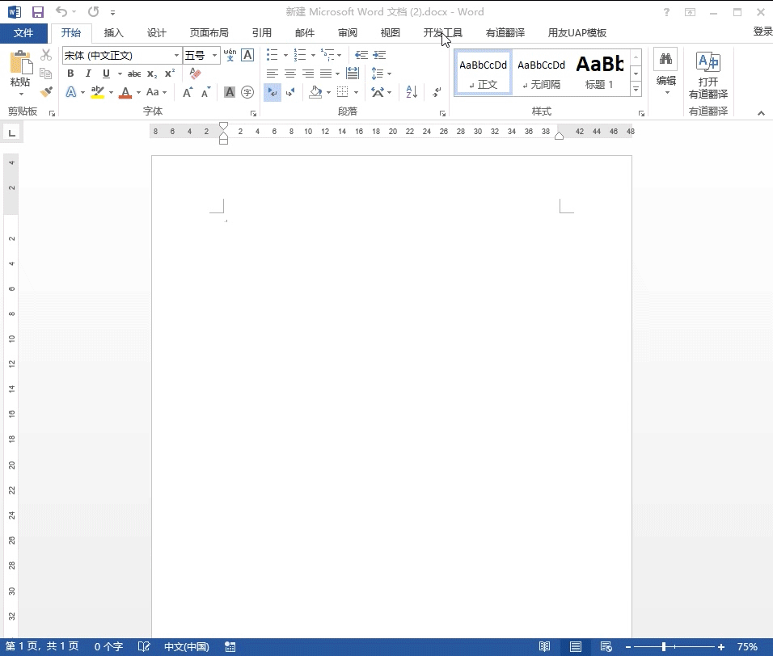Apply the 无间隔 No Spacing style
The width and height of the screenshot is (773, 656).
pos(541,73)
